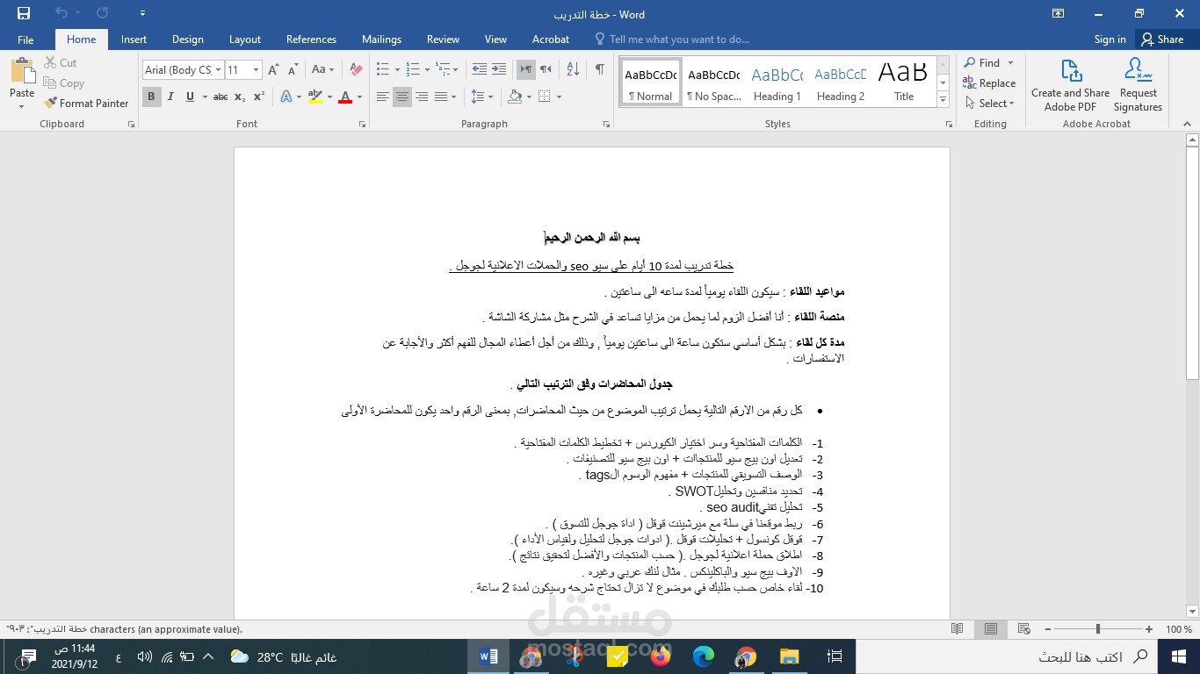Screen dimensions: 1200x674
Task: Click the Sort icon in Paragraph group
Action: (571, 68)
